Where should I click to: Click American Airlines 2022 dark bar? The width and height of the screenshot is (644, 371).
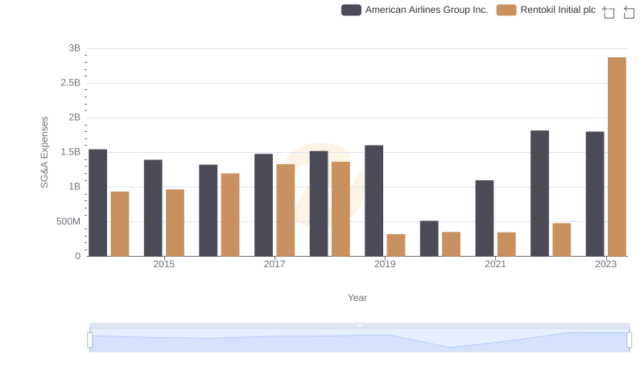tap(539, 193)
